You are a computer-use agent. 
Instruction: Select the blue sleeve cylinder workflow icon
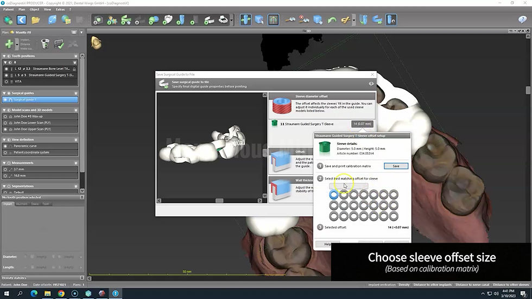[181, 20]
